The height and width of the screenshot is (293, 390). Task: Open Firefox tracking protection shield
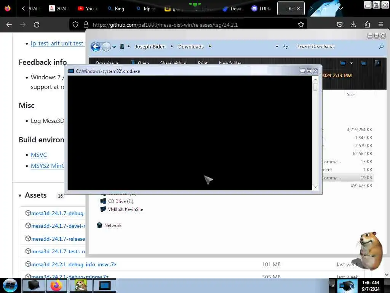pyautogui.click(x=75, y=24)
